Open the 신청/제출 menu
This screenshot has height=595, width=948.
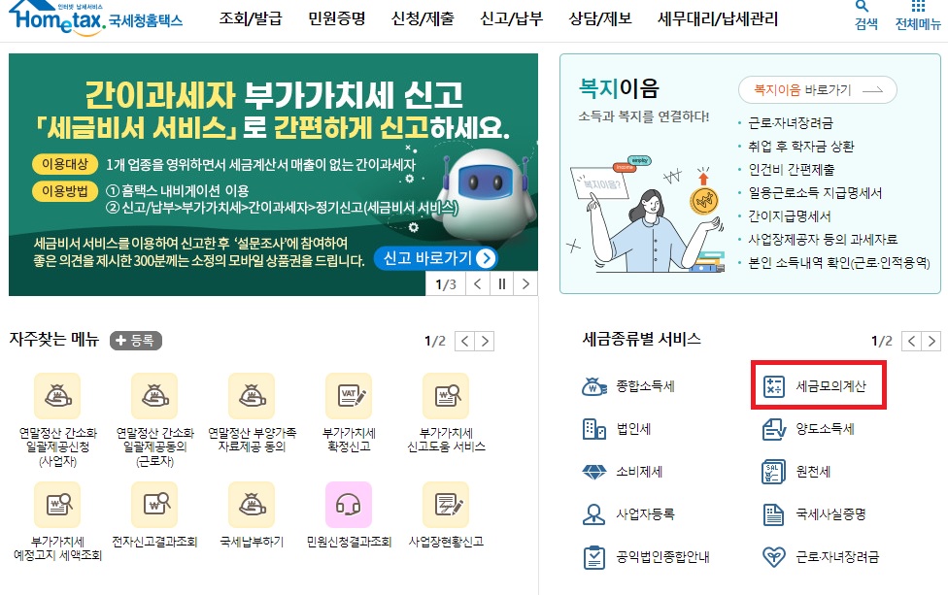423,18
